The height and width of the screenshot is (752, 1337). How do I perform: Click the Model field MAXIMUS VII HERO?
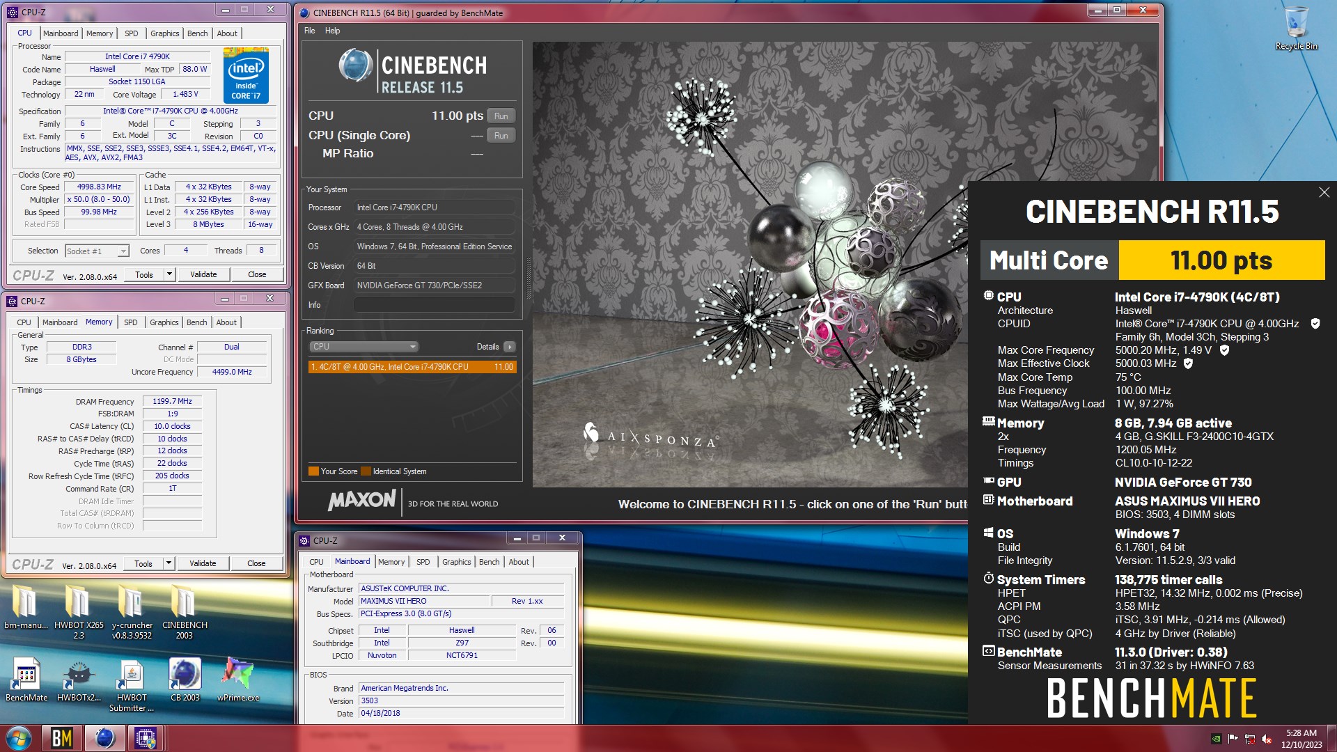423,601
